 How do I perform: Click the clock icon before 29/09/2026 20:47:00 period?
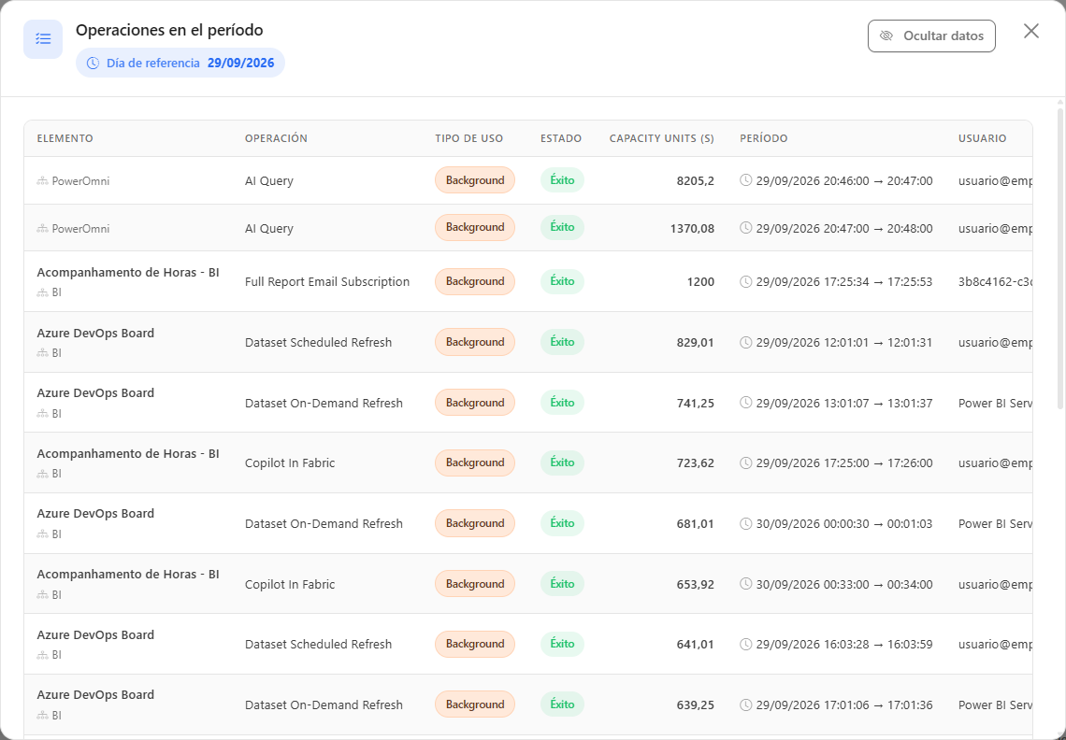coord(746,228)
